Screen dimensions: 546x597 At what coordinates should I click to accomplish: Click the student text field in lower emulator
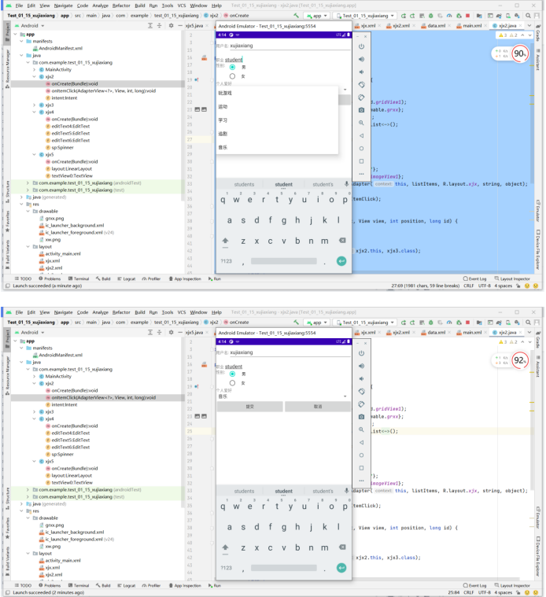tap(234, 367)
